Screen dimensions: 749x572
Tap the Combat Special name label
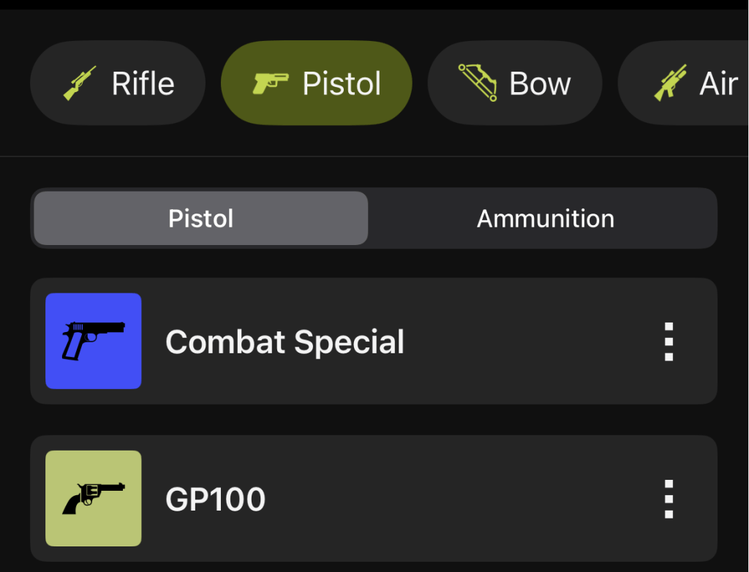(x=285, y=341)
